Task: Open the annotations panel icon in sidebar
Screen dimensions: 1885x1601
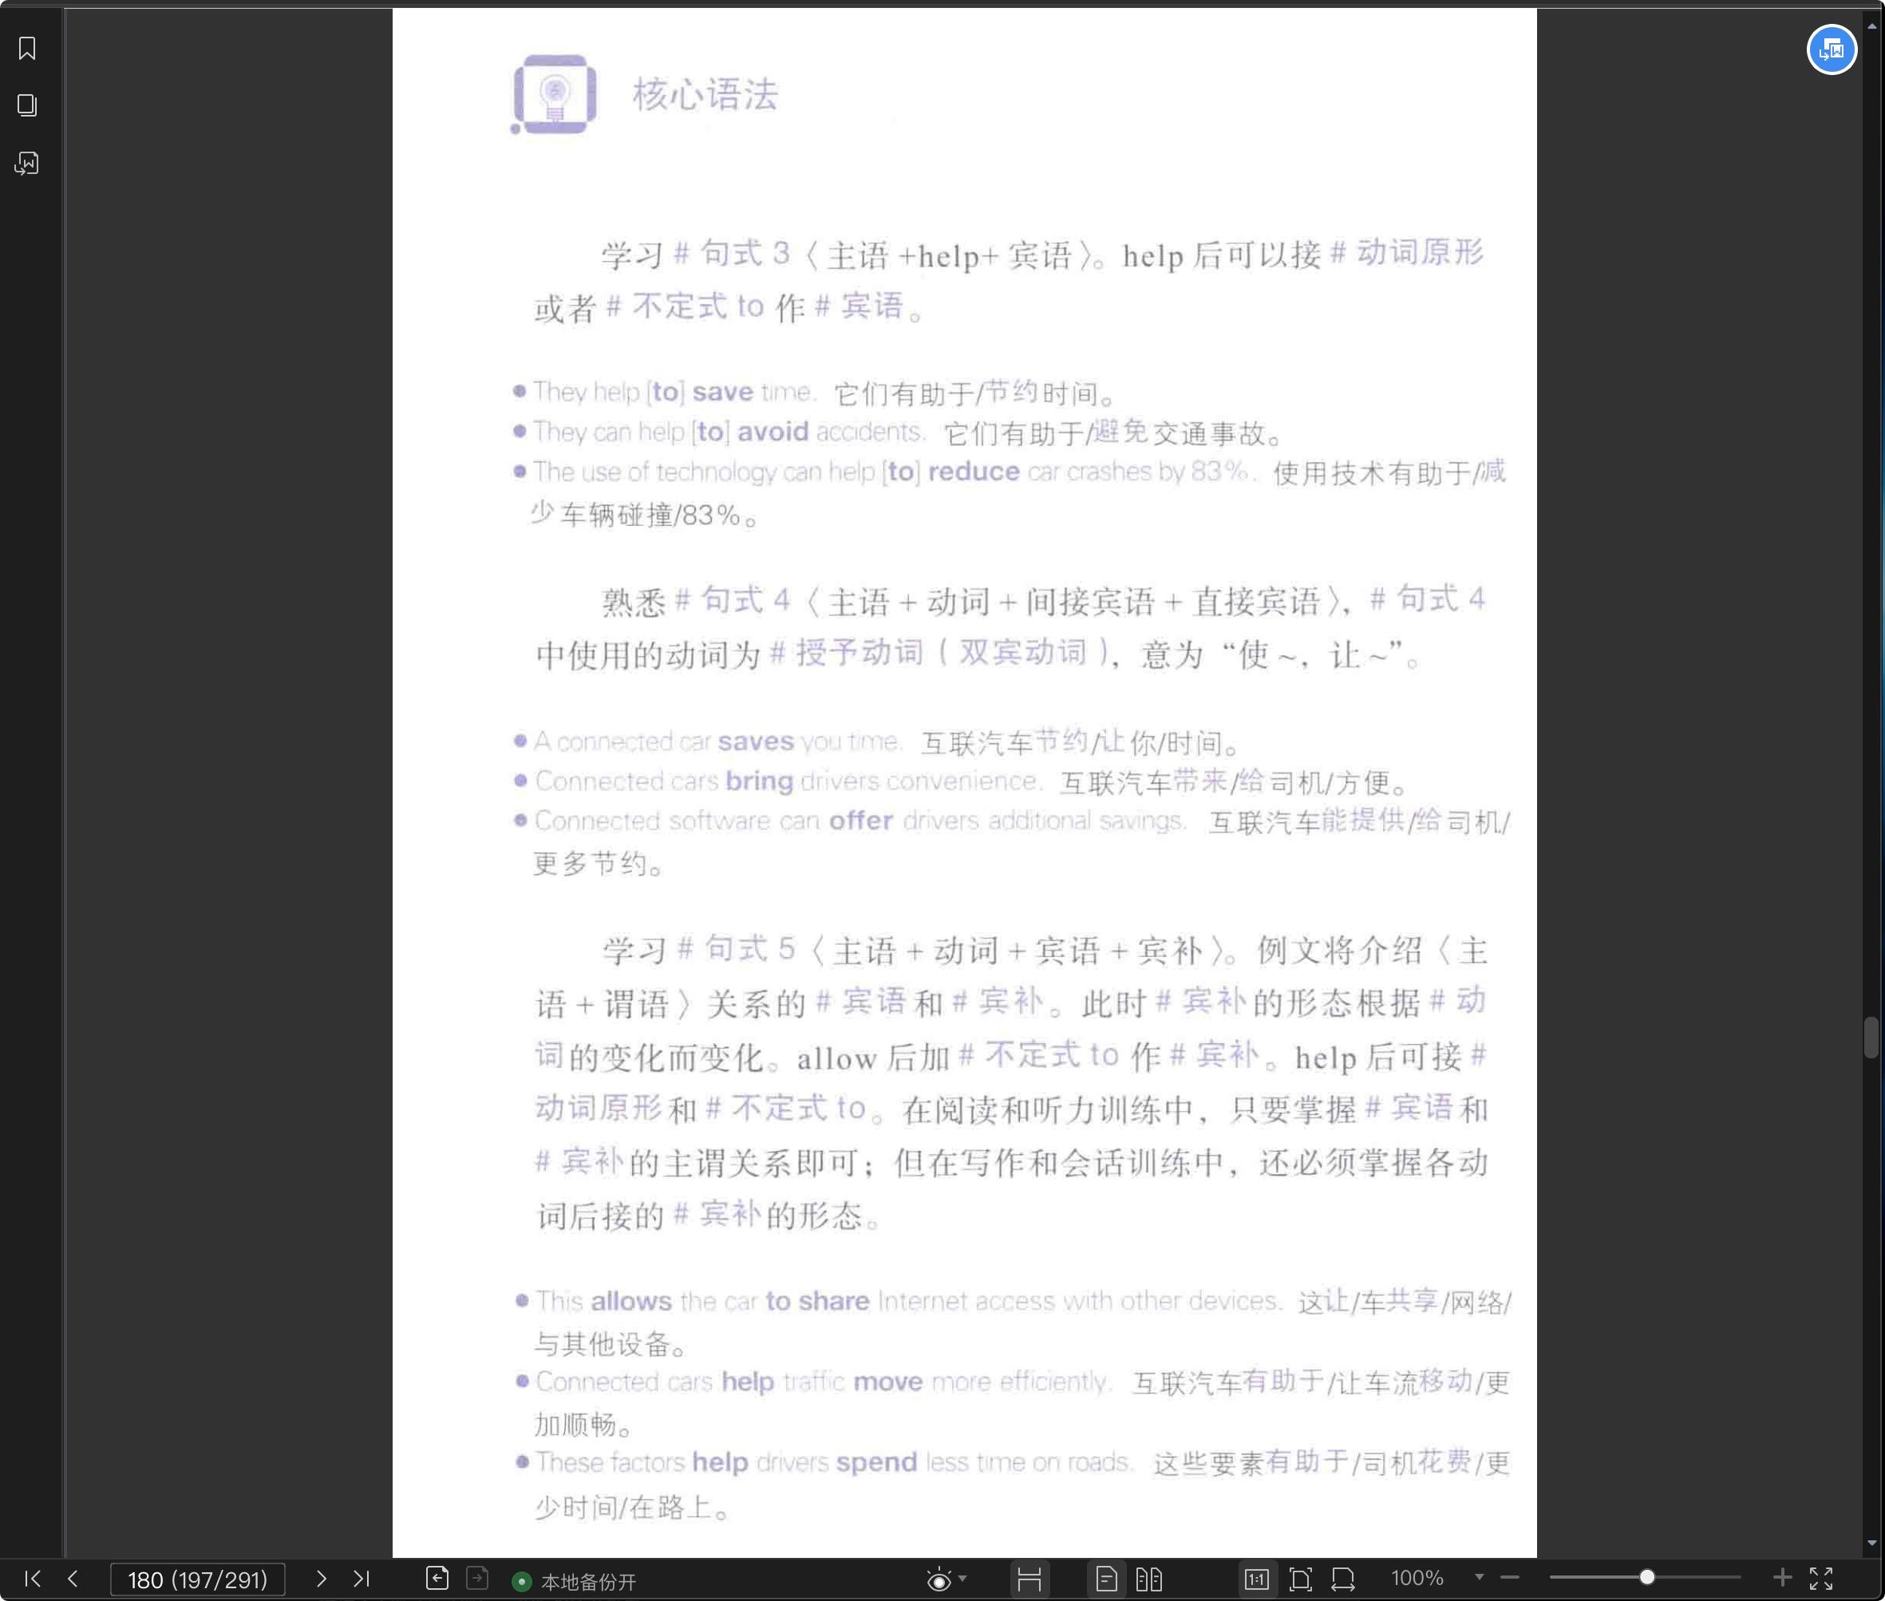Action: (27, 164)
